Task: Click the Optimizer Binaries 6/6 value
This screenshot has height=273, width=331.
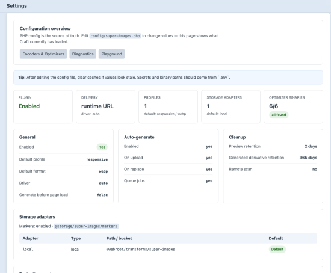Action: click(273, 106)
